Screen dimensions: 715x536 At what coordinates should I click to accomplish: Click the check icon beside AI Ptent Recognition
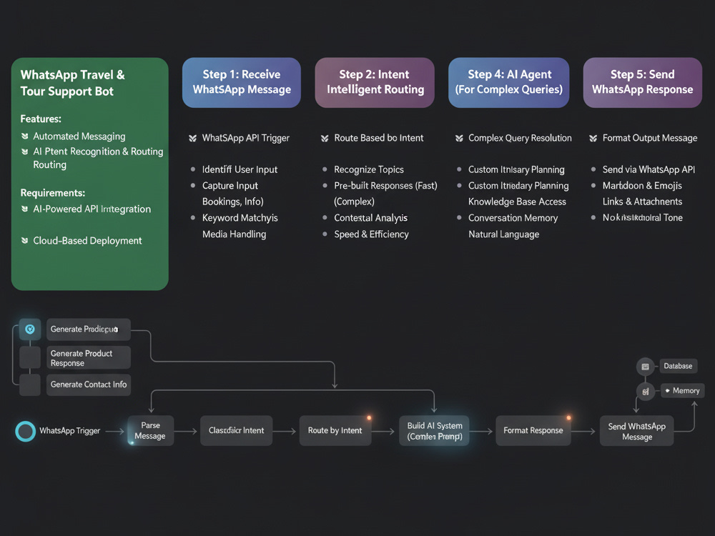24,152
